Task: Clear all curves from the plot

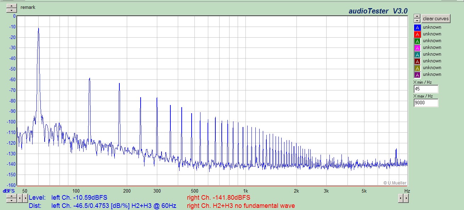Action: tap(436, 19)
